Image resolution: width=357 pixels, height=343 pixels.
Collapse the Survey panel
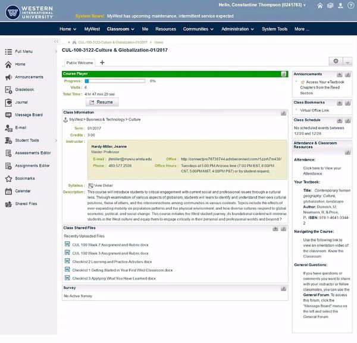pyautogui.click(x=284, y=288)
